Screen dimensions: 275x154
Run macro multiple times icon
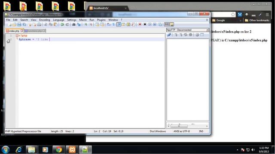pyautogui.click(x=155, y=25)
